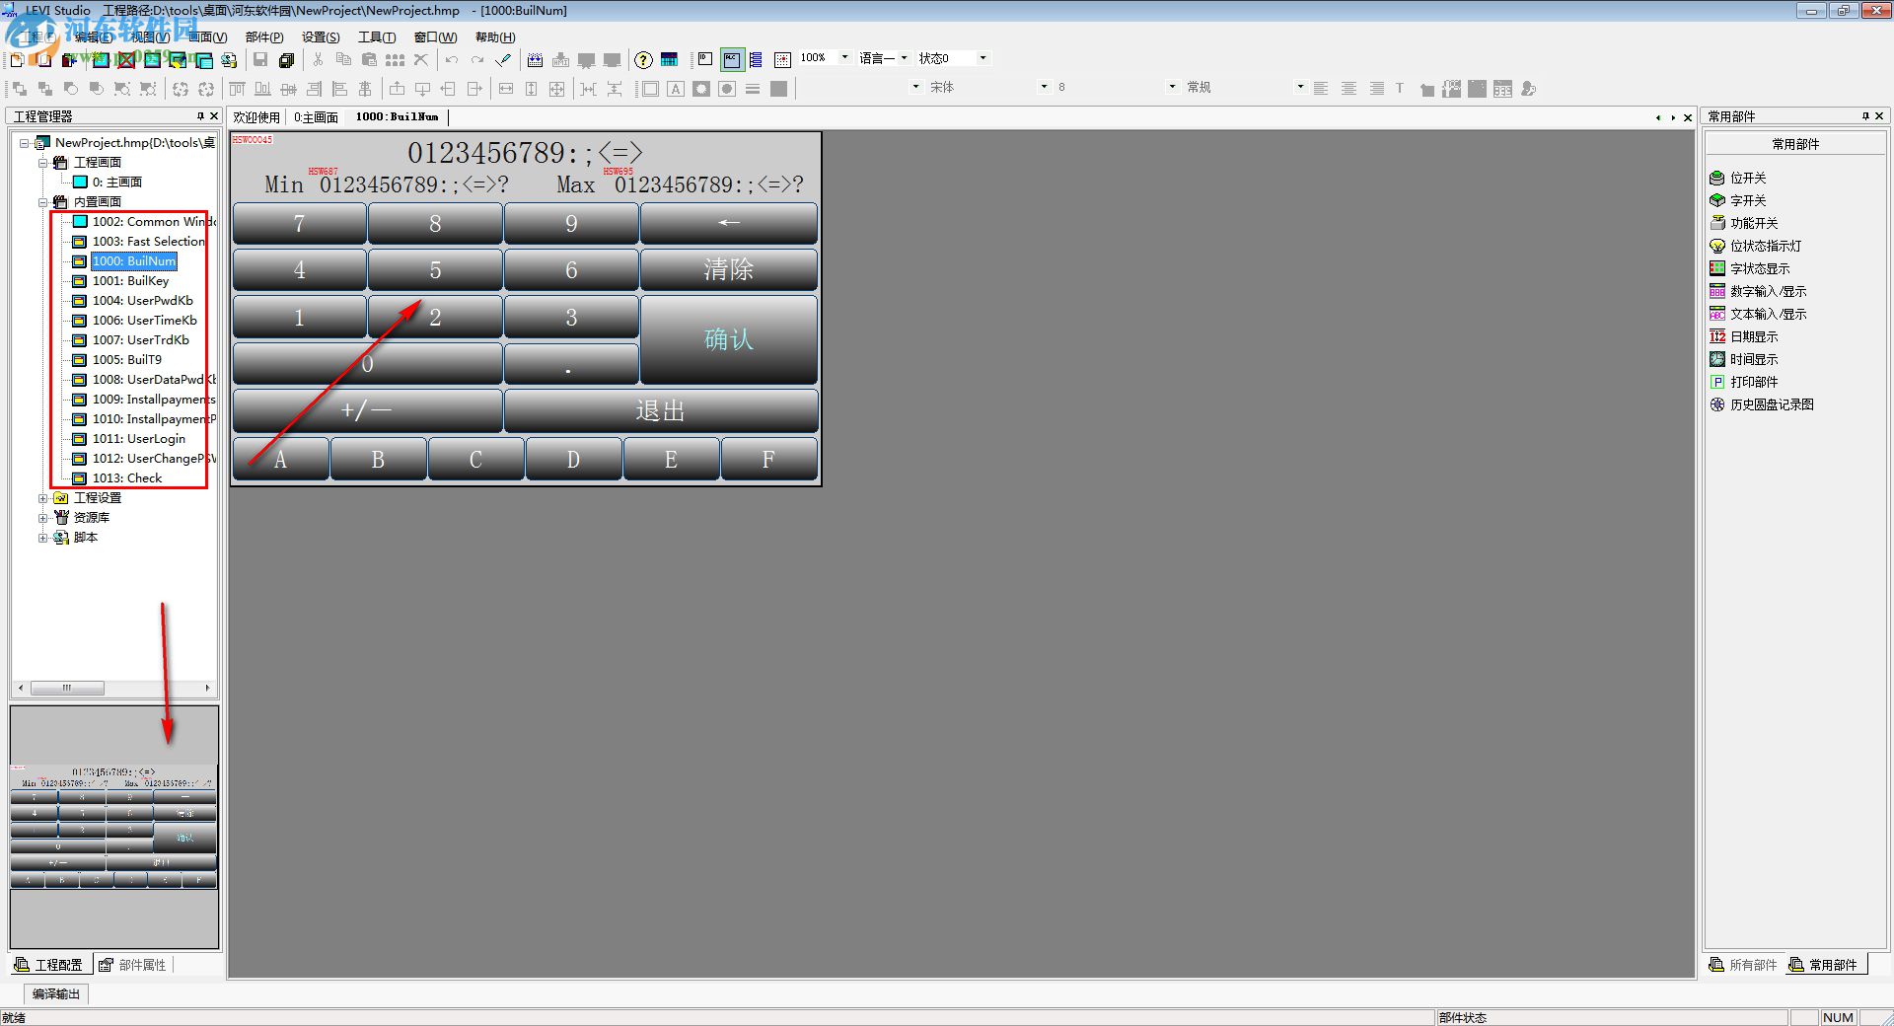
Task: Open the 状态0 state dropdown
Action: click(983, 58)
